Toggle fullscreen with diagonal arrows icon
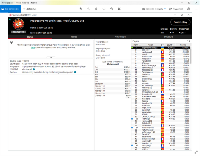 tap(196, 152)
